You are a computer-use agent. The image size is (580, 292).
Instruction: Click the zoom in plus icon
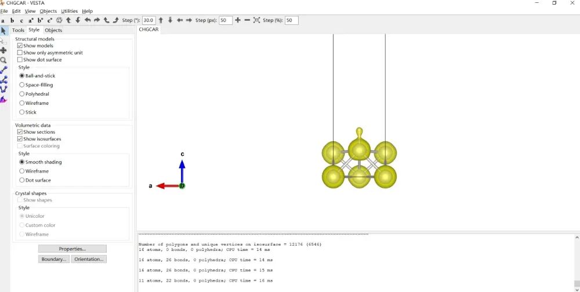pos(238,20)
